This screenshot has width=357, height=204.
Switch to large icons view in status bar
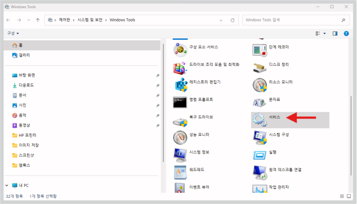coord(349,196)
